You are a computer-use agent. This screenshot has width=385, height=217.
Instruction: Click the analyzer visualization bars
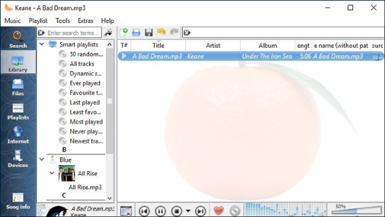tap(285, 210)
